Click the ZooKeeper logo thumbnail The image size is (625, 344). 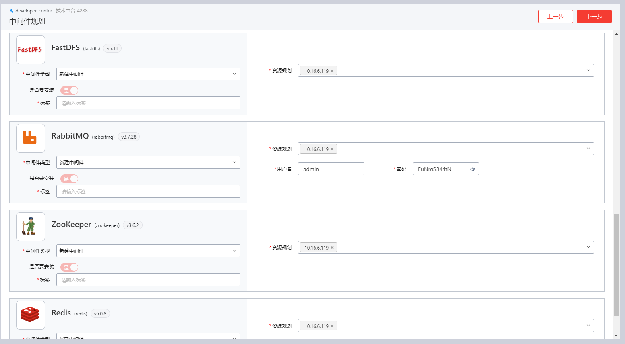pos(31,227)
